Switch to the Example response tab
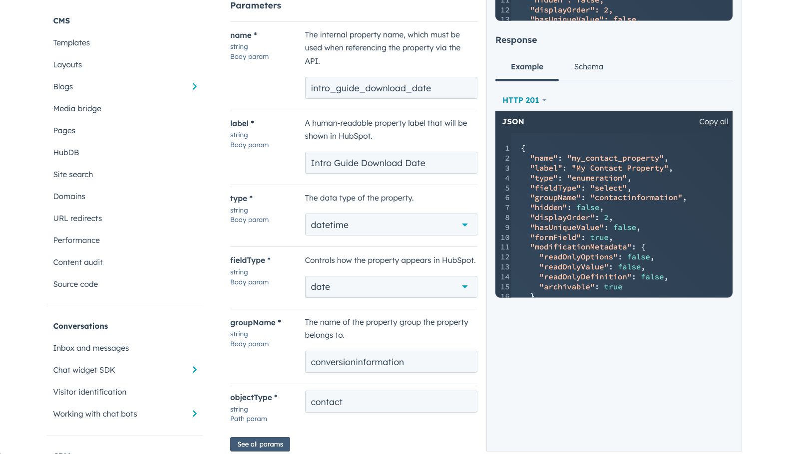Screen dimensions: 786x454 point(527,67)
